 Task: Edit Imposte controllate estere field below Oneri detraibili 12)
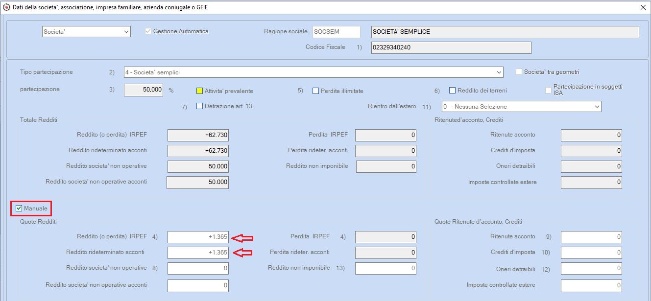(591, 285)
